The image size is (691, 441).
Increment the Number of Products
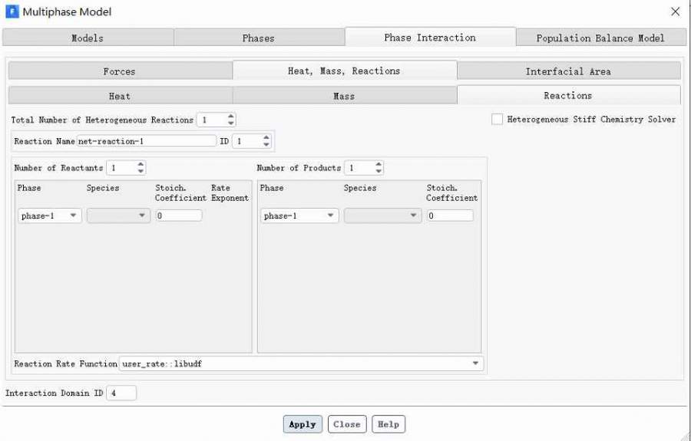click(379, 164)
